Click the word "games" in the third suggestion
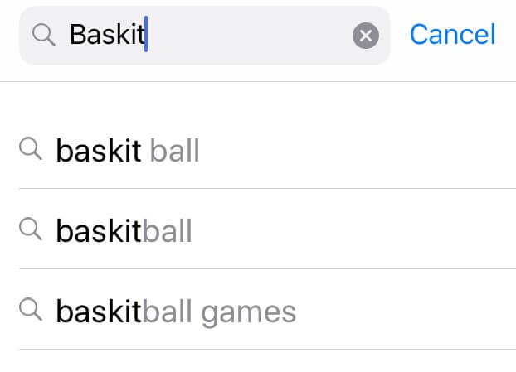 tap(248, 312)
